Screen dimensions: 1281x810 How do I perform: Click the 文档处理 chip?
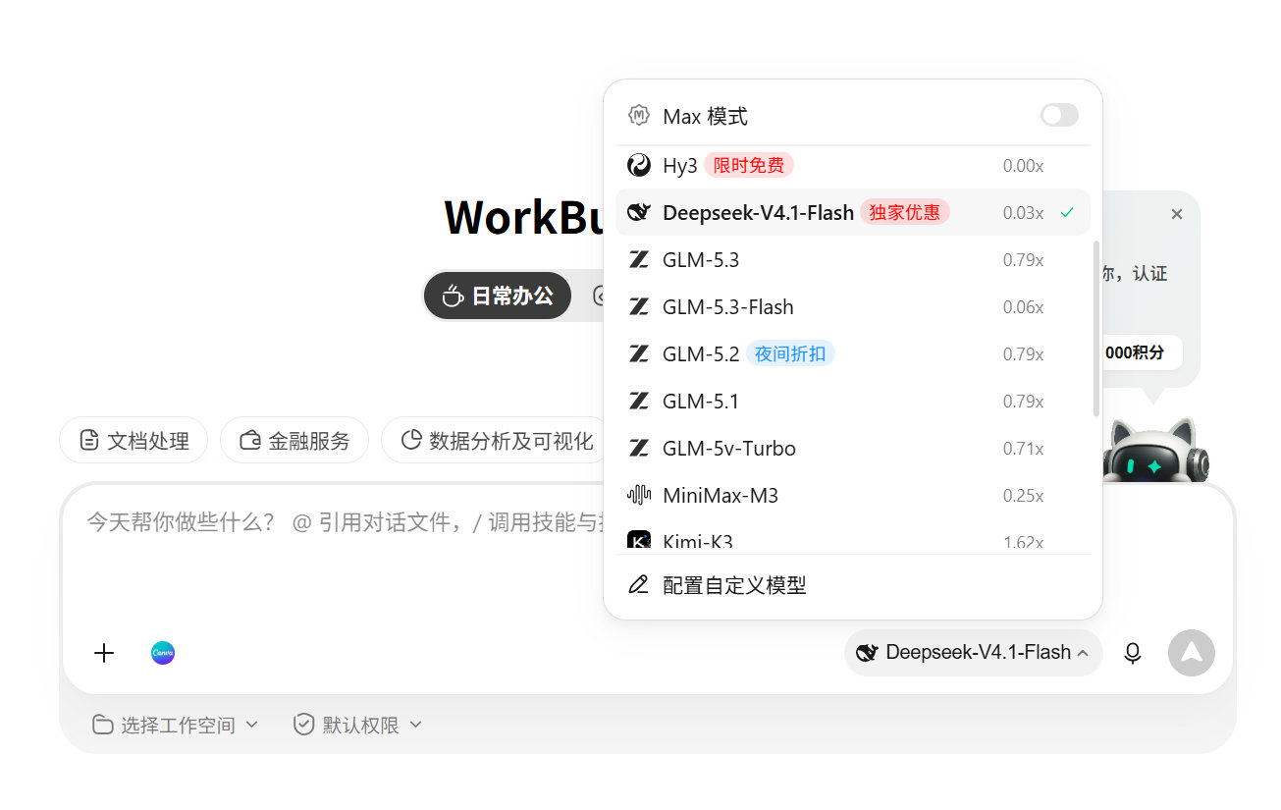click(133, 440)
